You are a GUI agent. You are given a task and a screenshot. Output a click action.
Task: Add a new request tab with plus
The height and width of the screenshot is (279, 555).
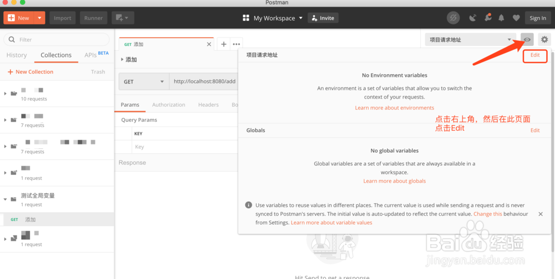[224, 44]
